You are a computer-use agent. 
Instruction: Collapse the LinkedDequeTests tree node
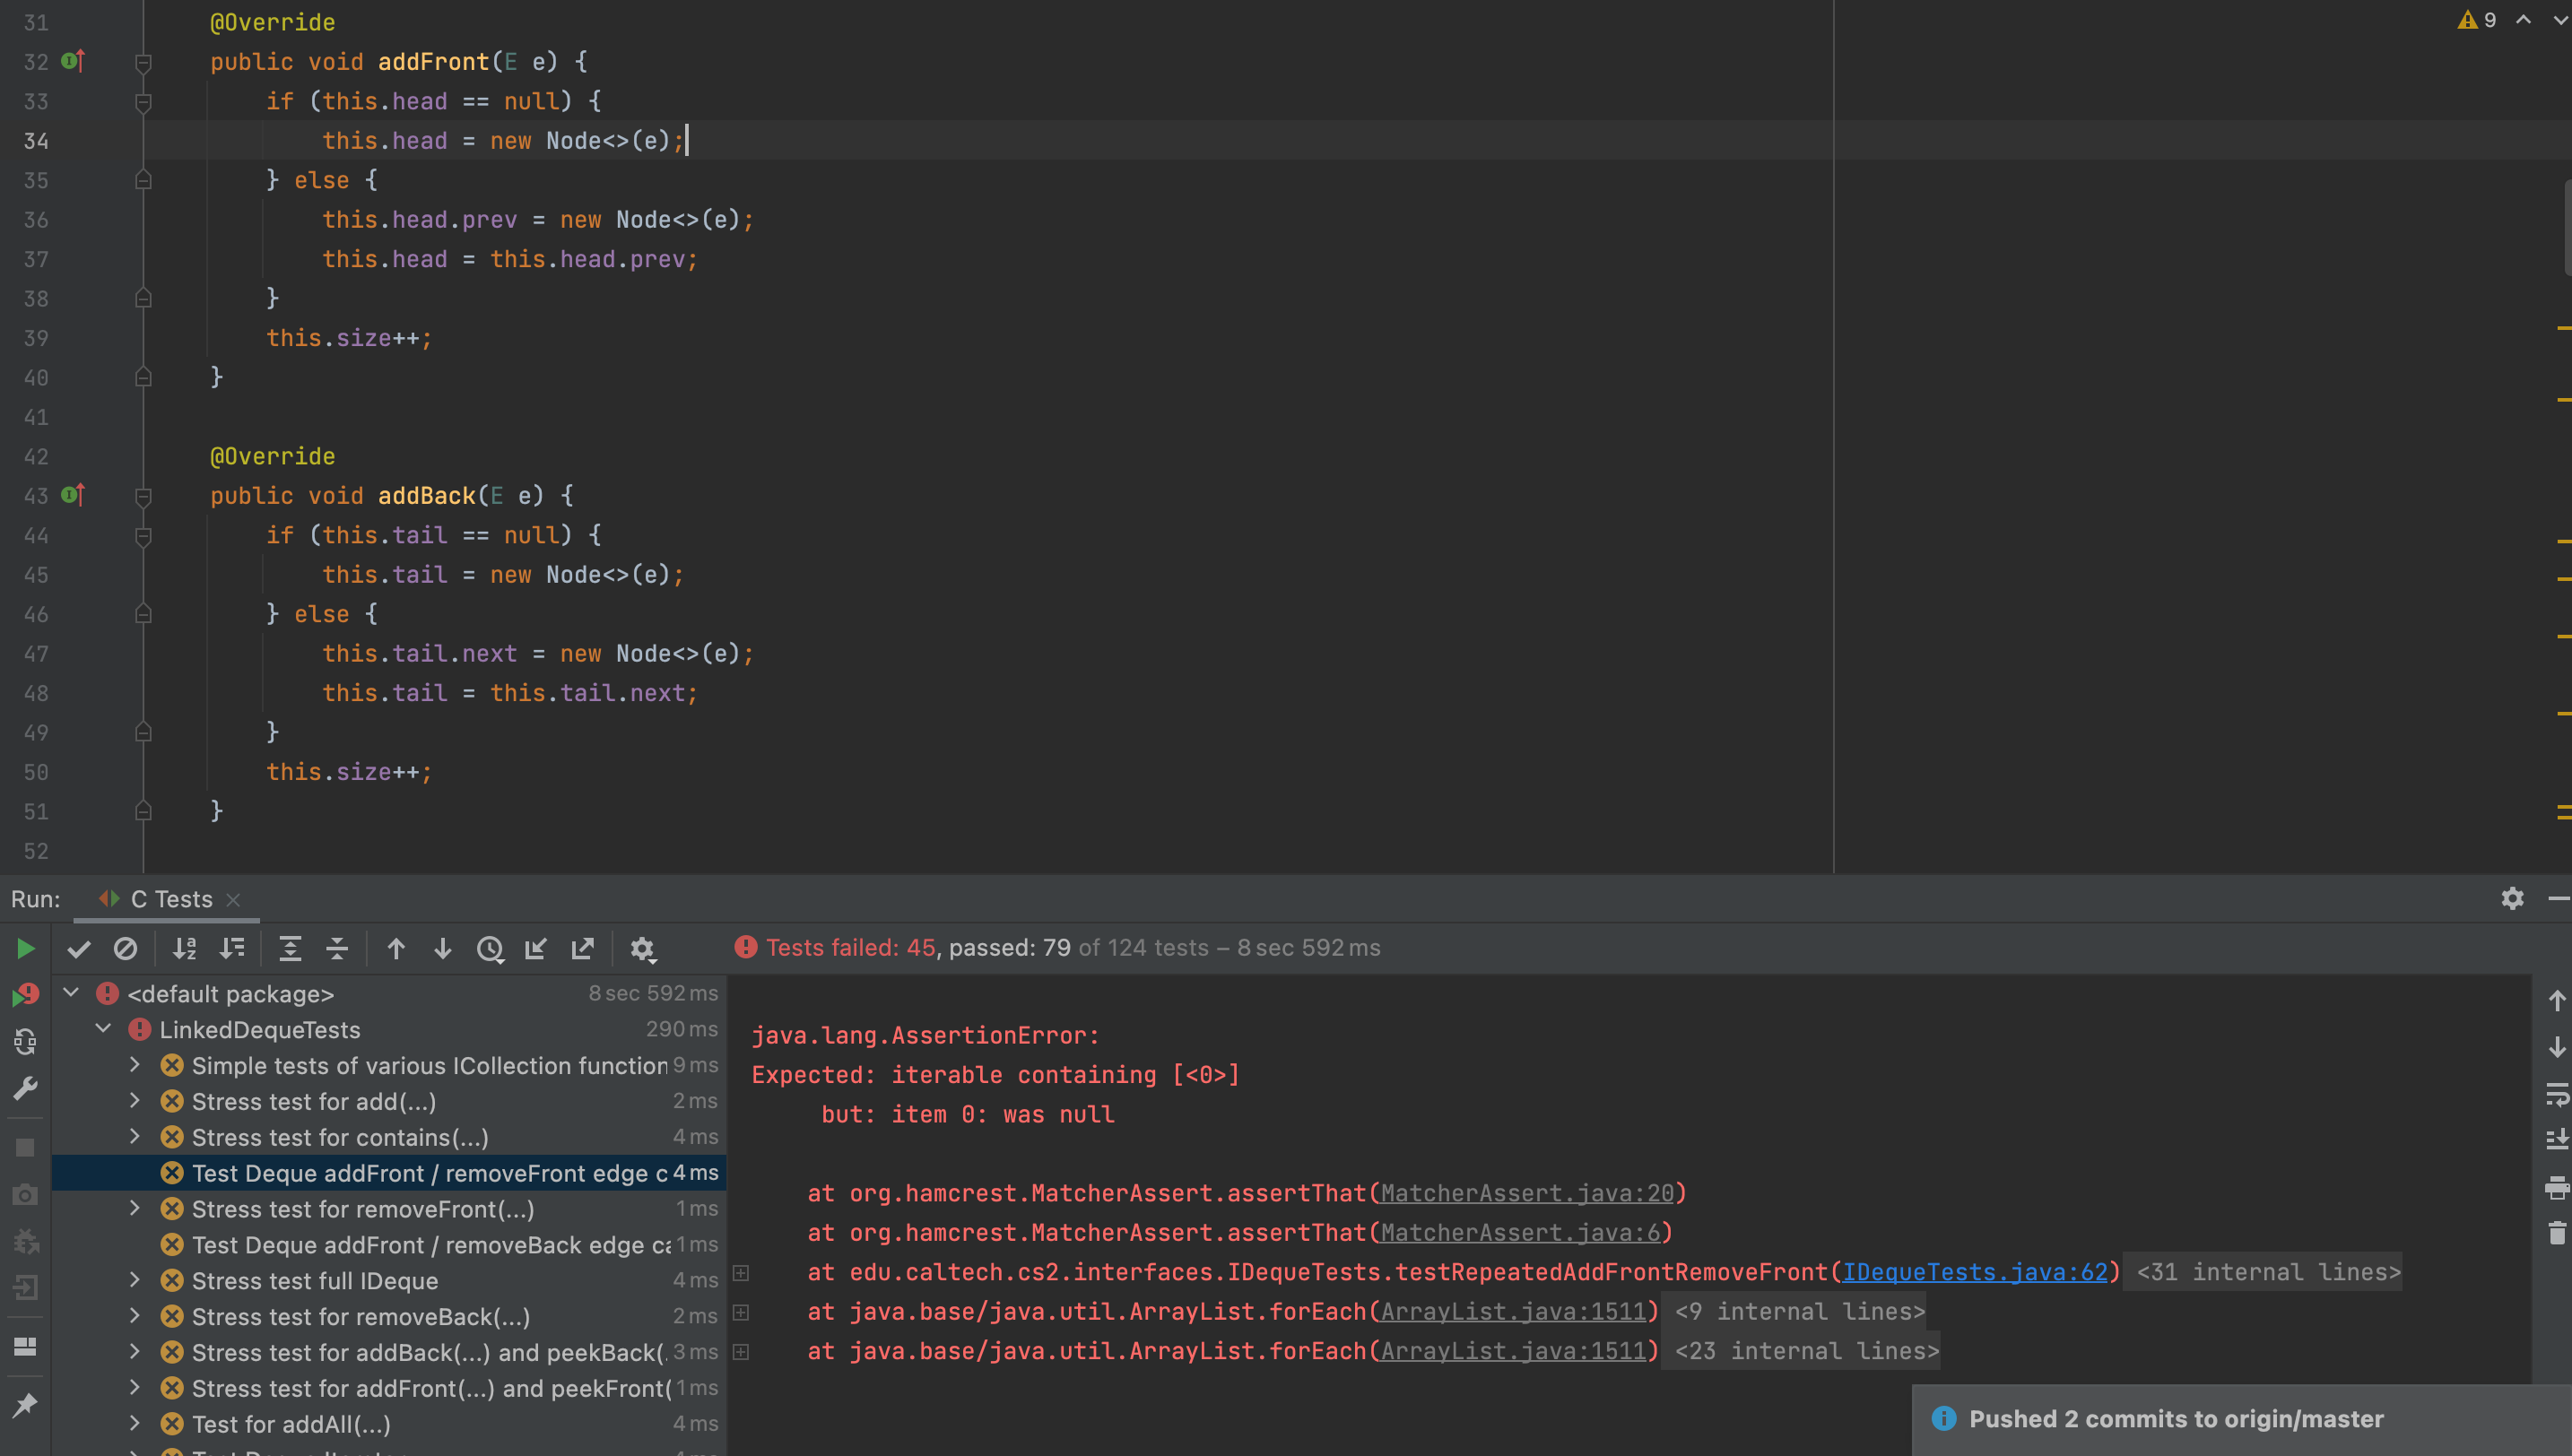(103, 1029)
